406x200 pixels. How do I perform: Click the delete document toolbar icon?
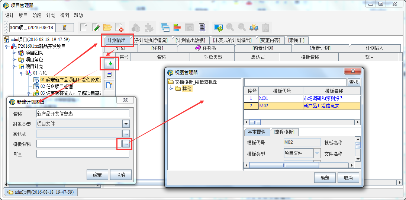click(x=119, y=27)
